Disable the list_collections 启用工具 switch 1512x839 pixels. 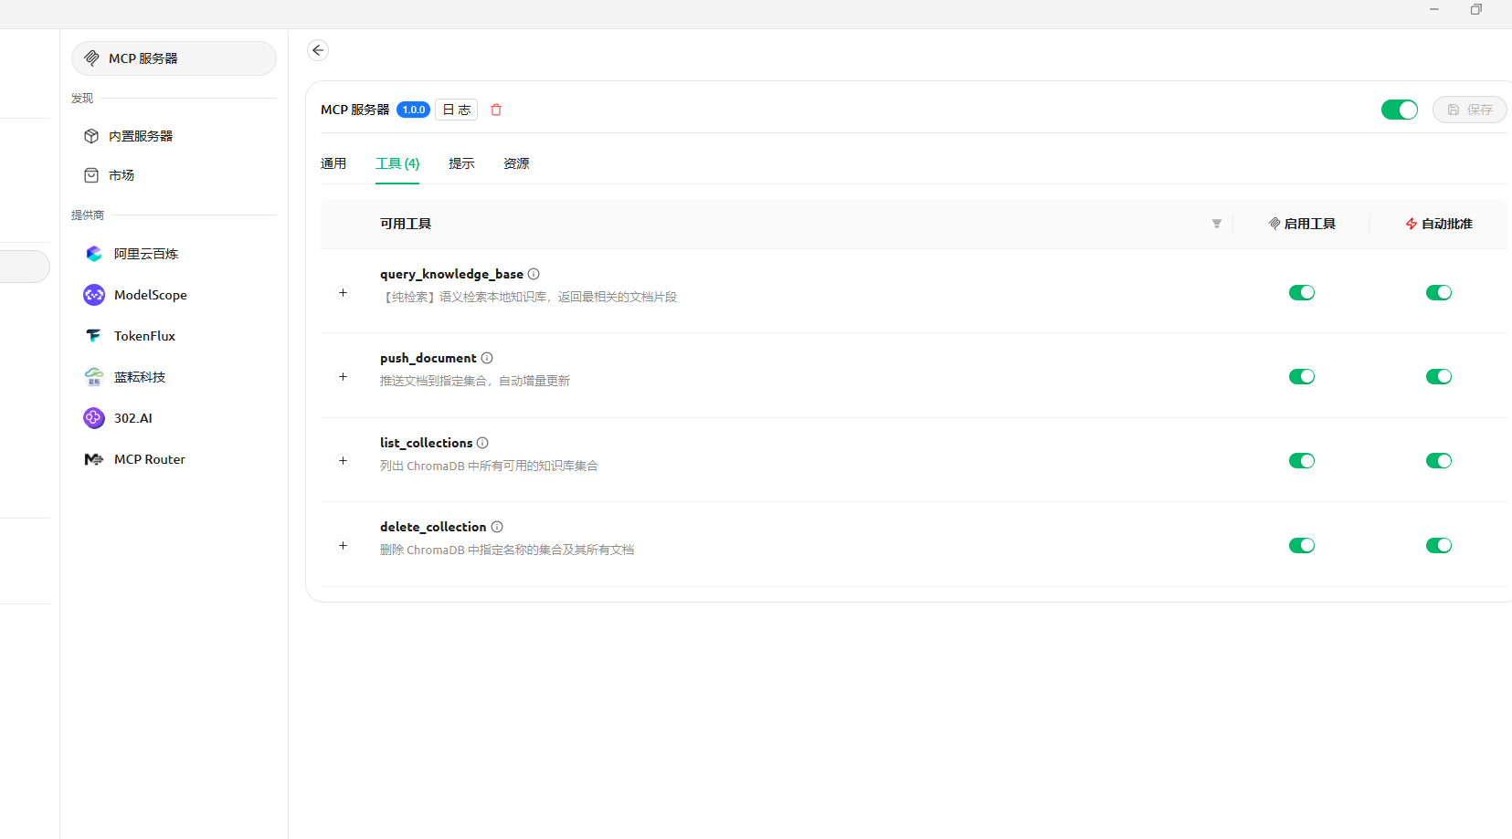tap(1302, 461)
